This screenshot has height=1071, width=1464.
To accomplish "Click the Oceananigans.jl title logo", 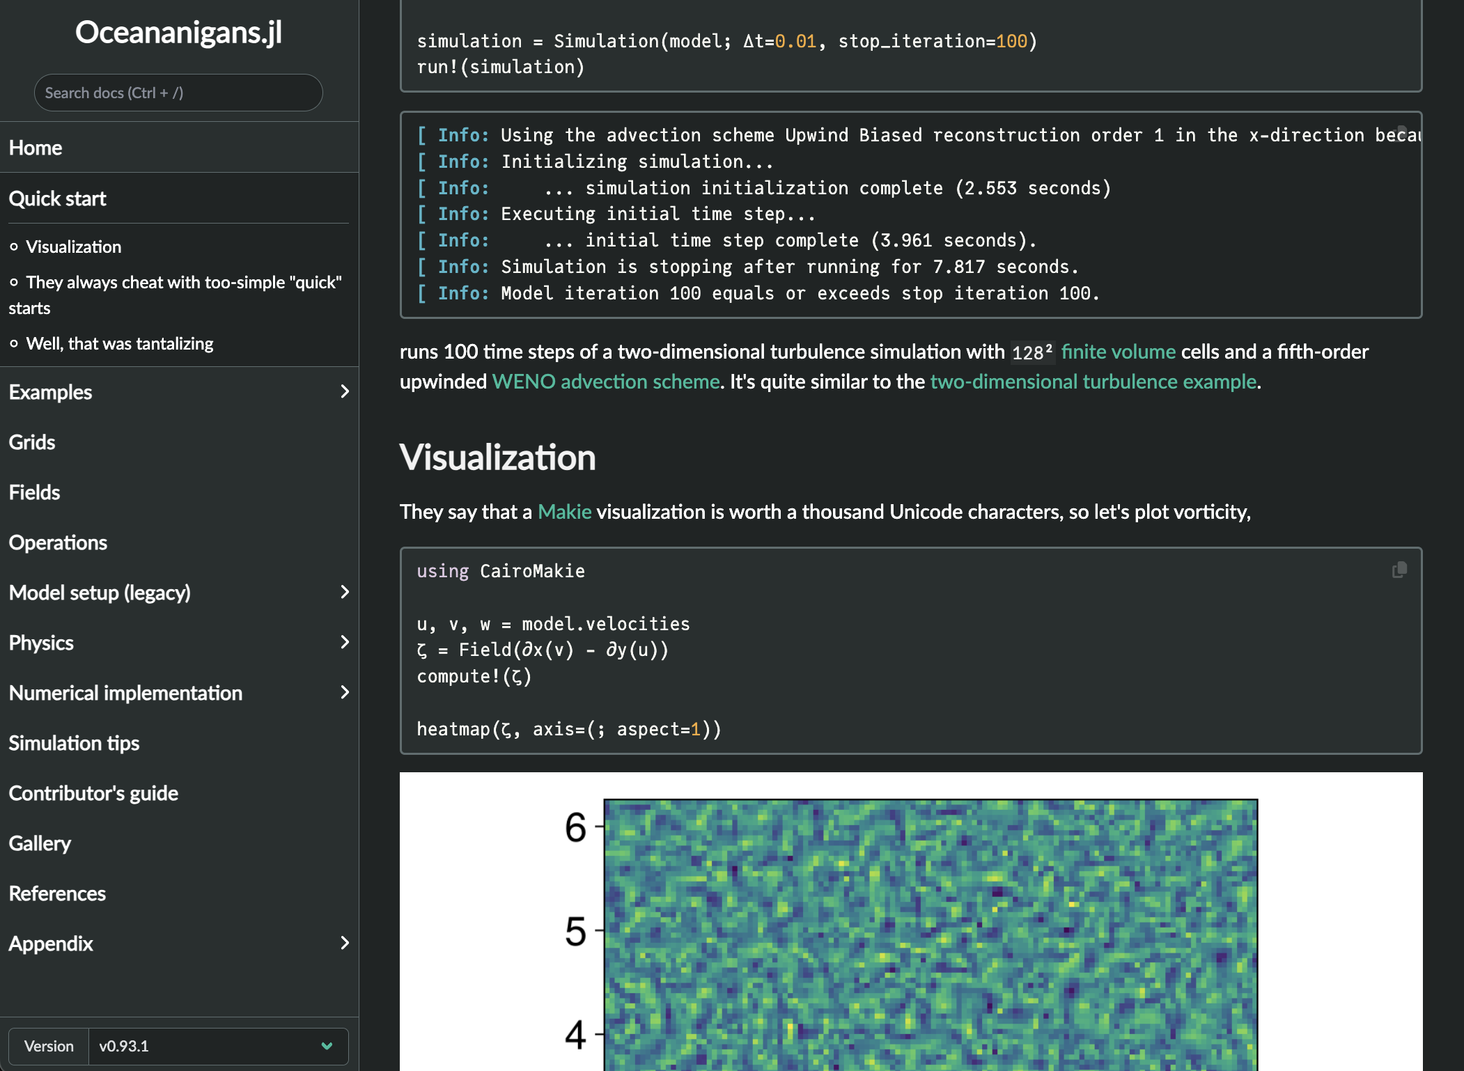I will click(179, 32).
